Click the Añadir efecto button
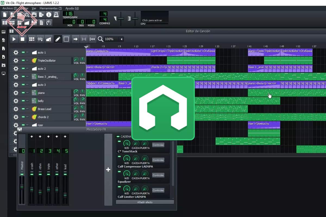 point(145,202)
